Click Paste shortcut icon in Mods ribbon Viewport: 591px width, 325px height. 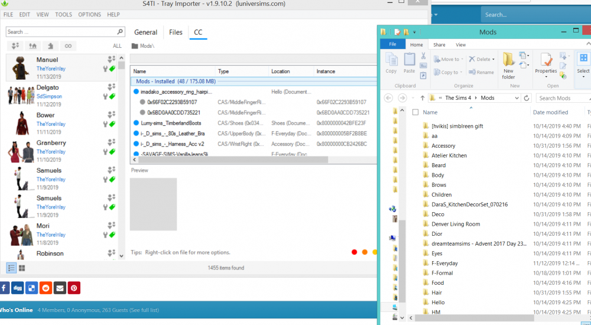(423, 76)
